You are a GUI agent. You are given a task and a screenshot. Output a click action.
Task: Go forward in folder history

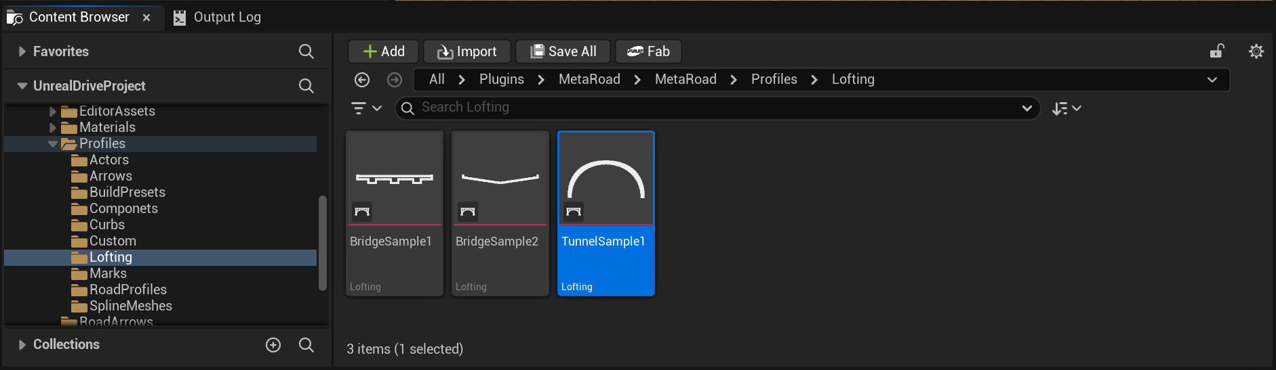point(395,80)
